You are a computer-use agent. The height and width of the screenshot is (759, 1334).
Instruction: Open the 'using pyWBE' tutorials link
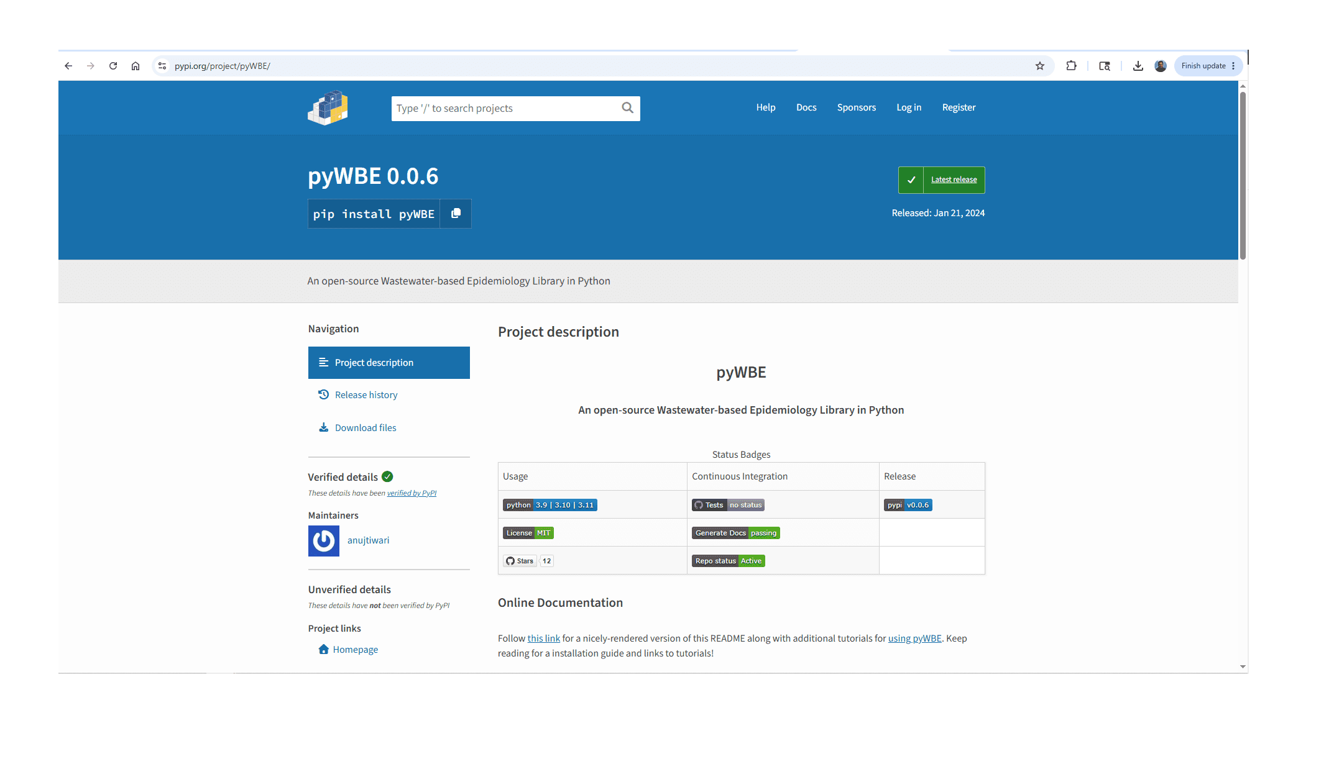click(x=914, y=639)
